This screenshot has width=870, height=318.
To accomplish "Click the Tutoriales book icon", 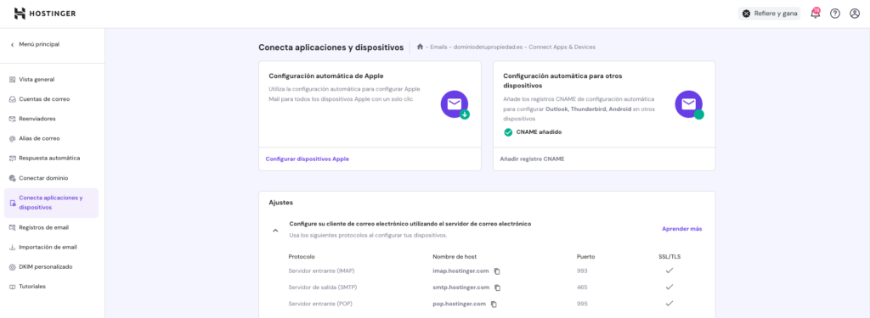I will pos(12,287).
